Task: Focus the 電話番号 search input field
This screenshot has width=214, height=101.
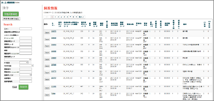Action: coord(26,54)
